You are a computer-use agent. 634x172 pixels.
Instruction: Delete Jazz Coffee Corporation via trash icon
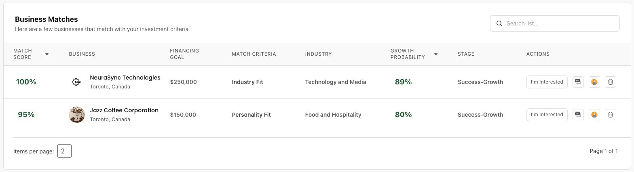coord(611,115)
